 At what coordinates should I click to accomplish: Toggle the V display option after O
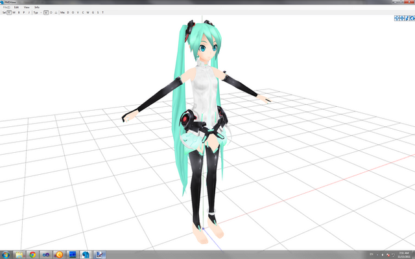pyautogui.click(x=78, y=12)
